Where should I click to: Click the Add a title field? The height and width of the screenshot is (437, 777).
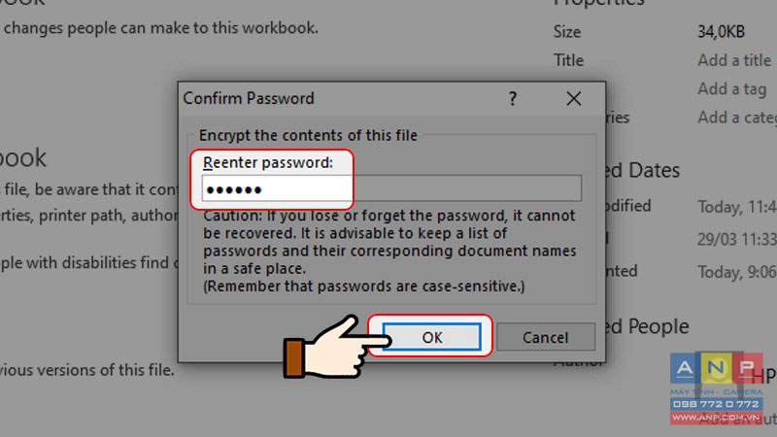point(734,60)
